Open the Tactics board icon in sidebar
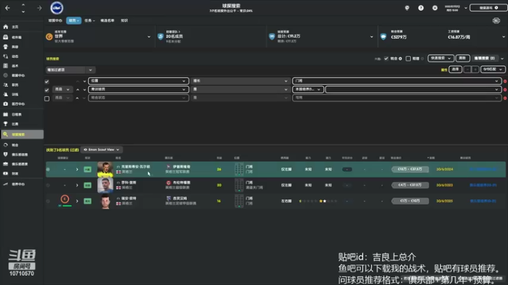The image size is (508, 285). (6, 66)
